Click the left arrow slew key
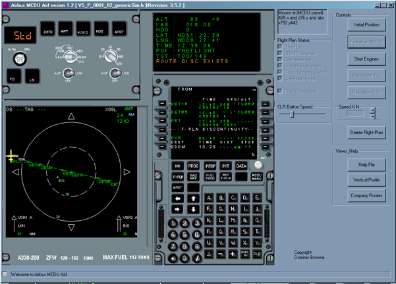This screenshot has width=396, height=284. click(x=177, y=199)
